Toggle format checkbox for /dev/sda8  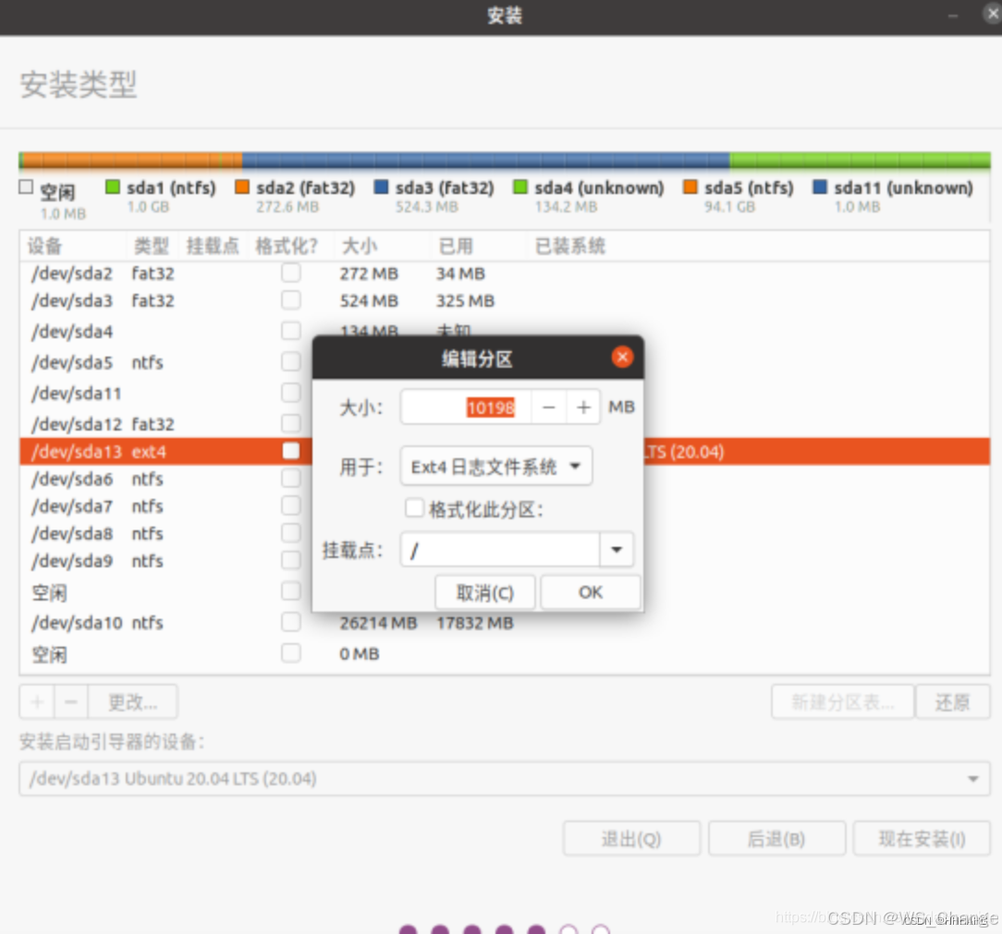coord(291,533)
